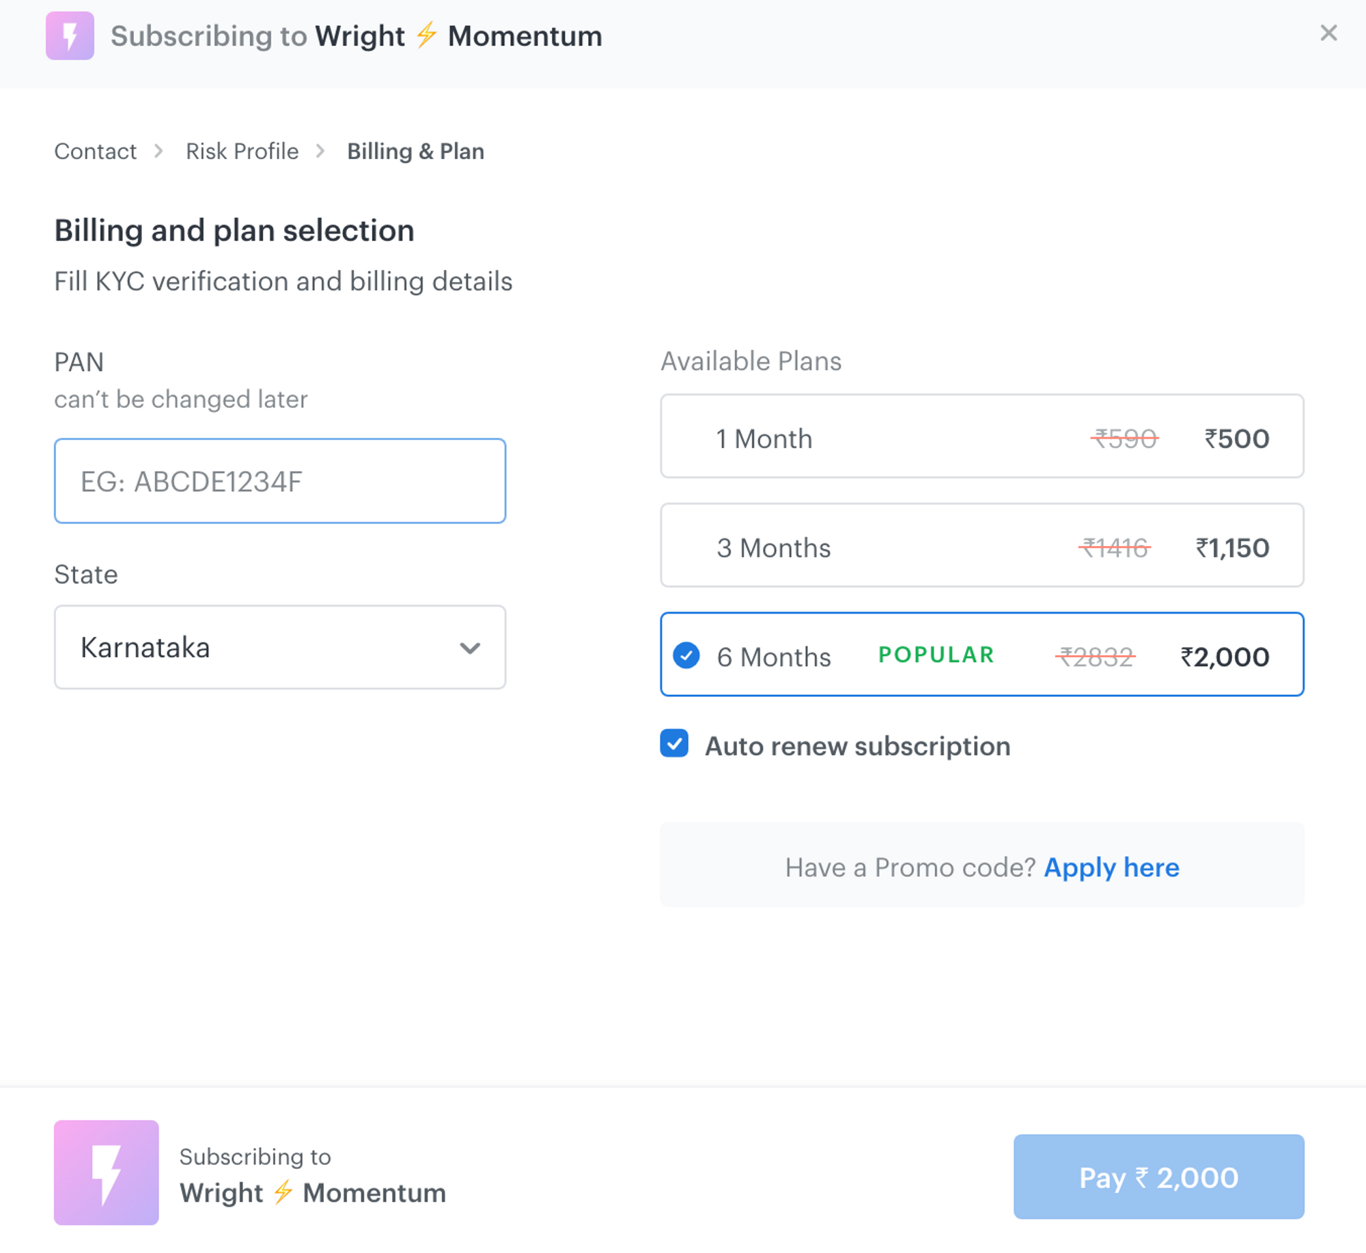This screenshot has width=1366, height=1253.
Task: Select the Billing & Plan breadcrumb
Action: (x=415, y=151)
